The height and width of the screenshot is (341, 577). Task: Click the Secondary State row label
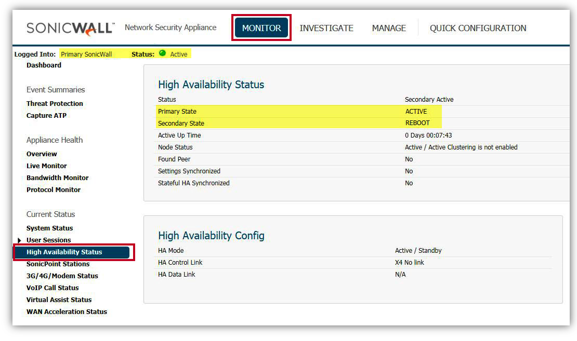click(x=181, y=124)
